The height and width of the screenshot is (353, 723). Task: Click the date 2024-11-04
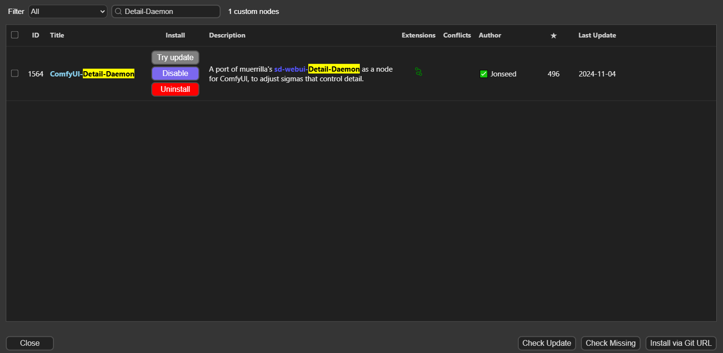597,74
